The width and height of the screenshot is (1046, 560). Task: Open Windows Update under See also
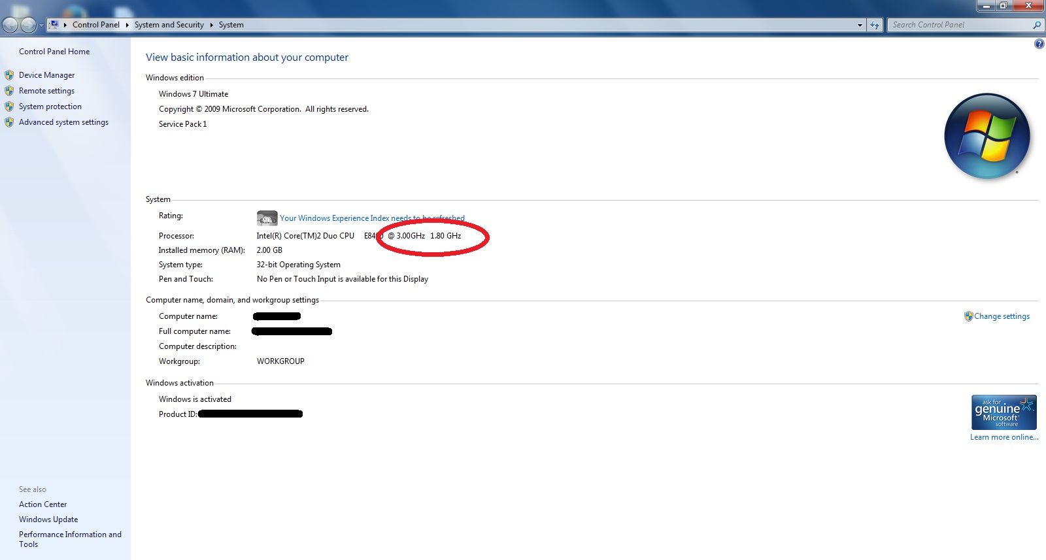click(x=48, y=519)
